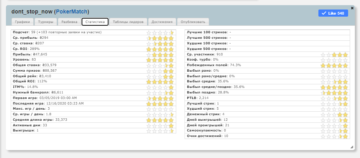The image size is (360, 158).
Task: Open the PokerMatch link in the title
Action: 72,11
